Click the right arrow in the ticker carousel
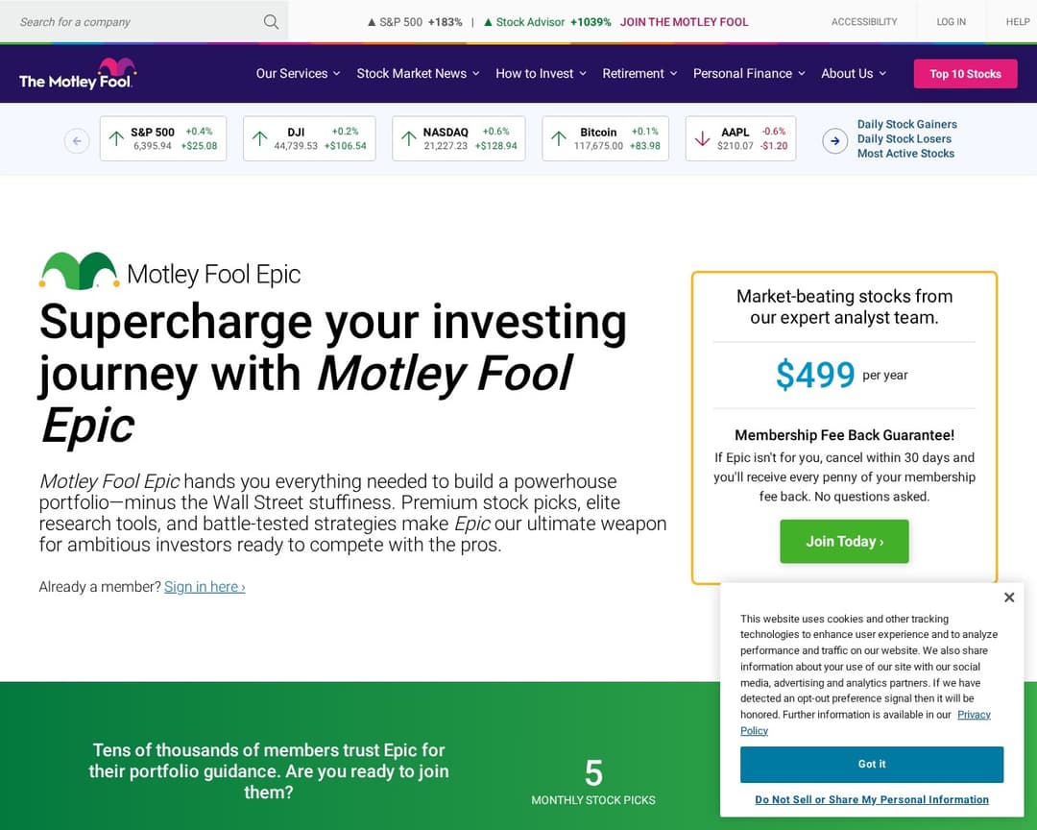Image resolution: width=1037 pixels, height=830 pixels. (x=834, y=140)
